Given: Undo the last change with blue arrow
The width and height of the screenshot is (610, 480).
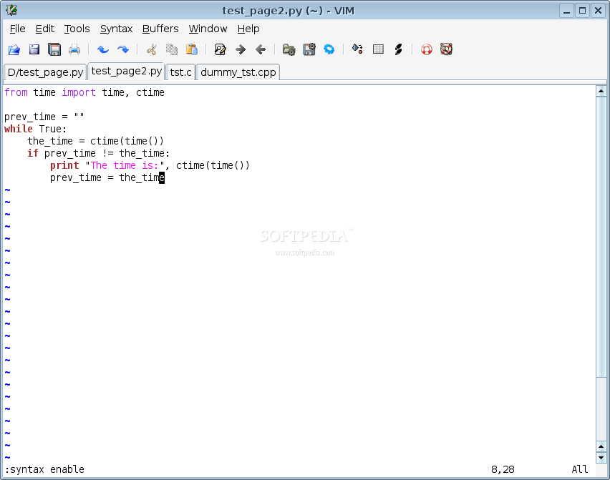Looking at the screenshot, I should (x=103, y=49).
